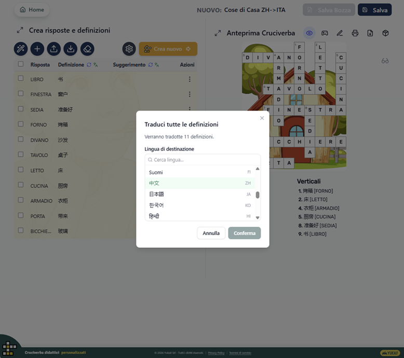Click the pencil edit icon
404x358 pixels.
340,33
